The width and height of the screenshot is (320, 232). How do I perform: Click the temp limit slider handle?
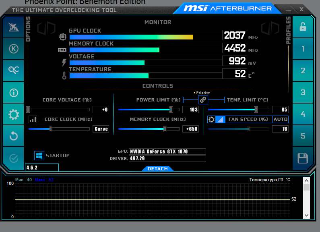256,110
